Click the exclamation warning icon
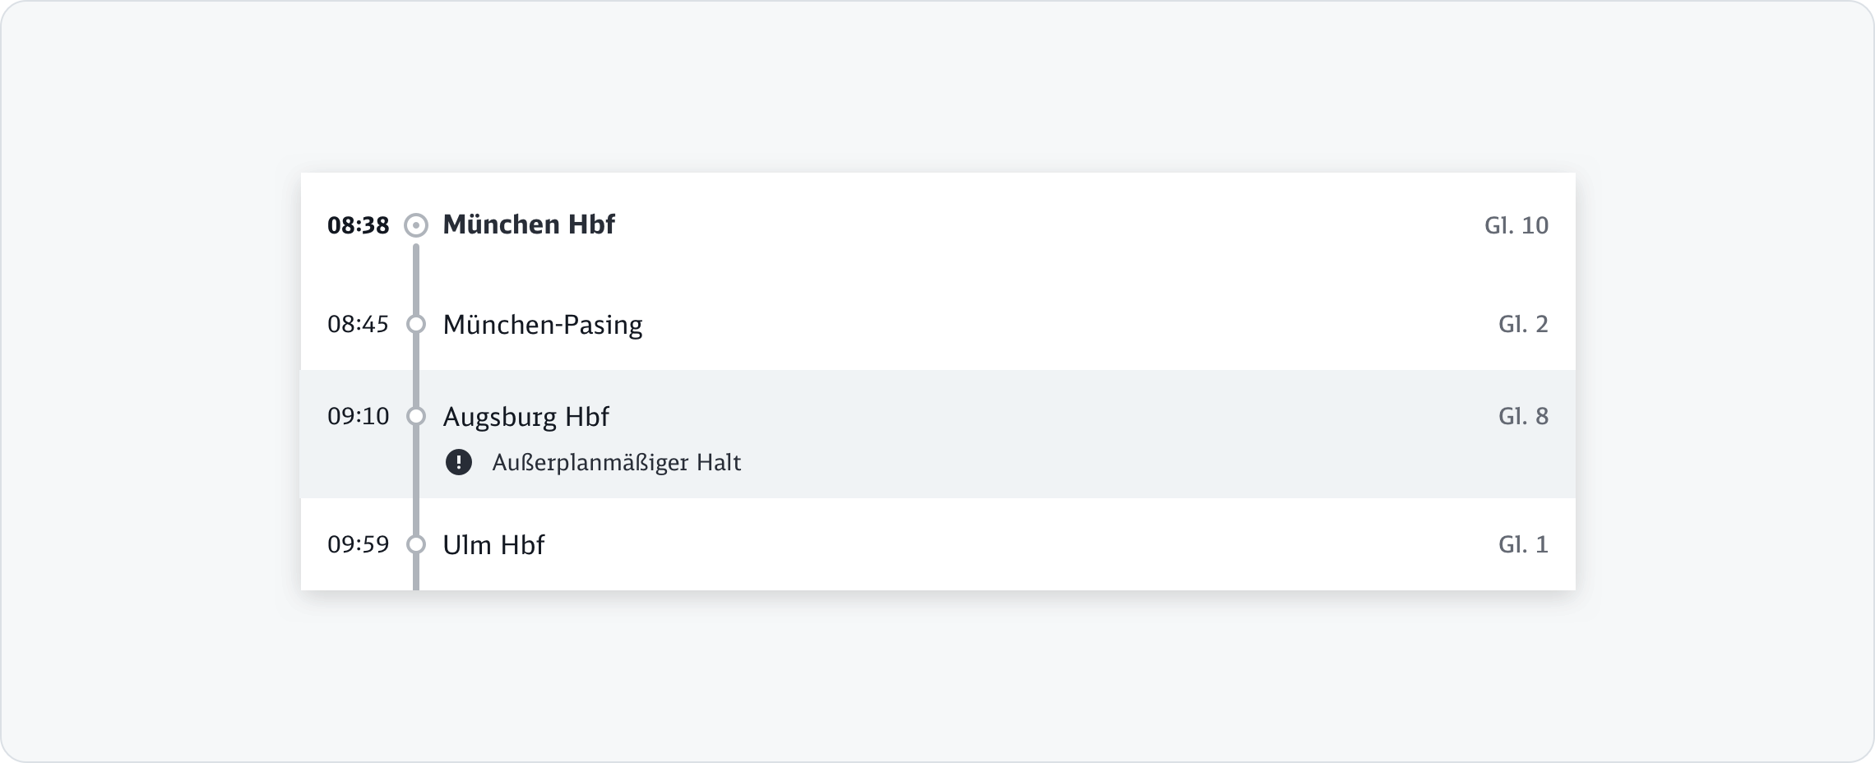Image resolution: width=1875 pixels, height=763 pixels. [459, 463]
